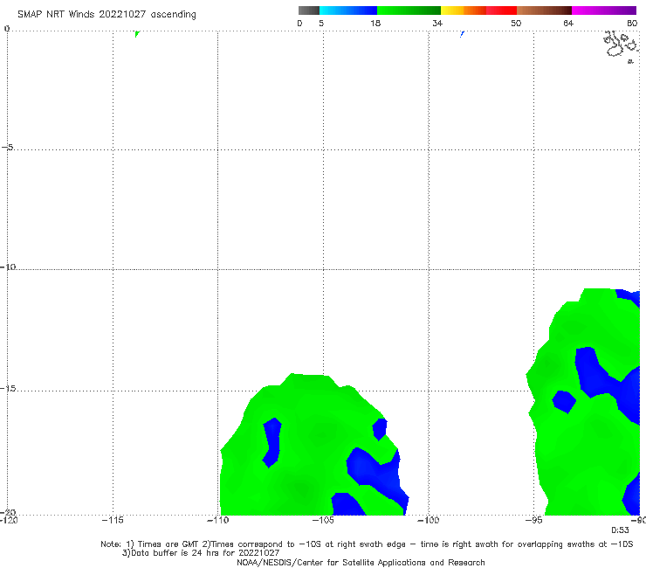Click the longitude axis label '-110'
This screenshot has width=646, height=568.
[x=217, y=520]
